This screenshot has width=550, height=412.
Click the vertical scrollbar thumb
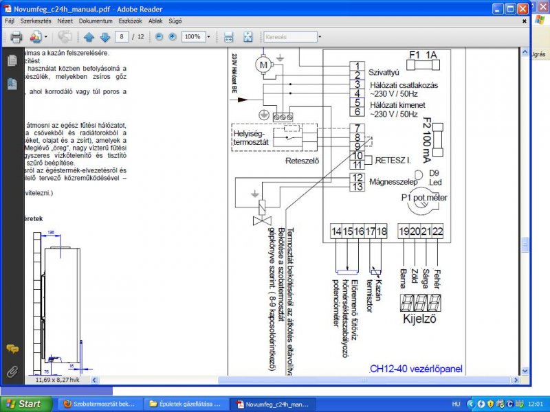click(525, 245)
